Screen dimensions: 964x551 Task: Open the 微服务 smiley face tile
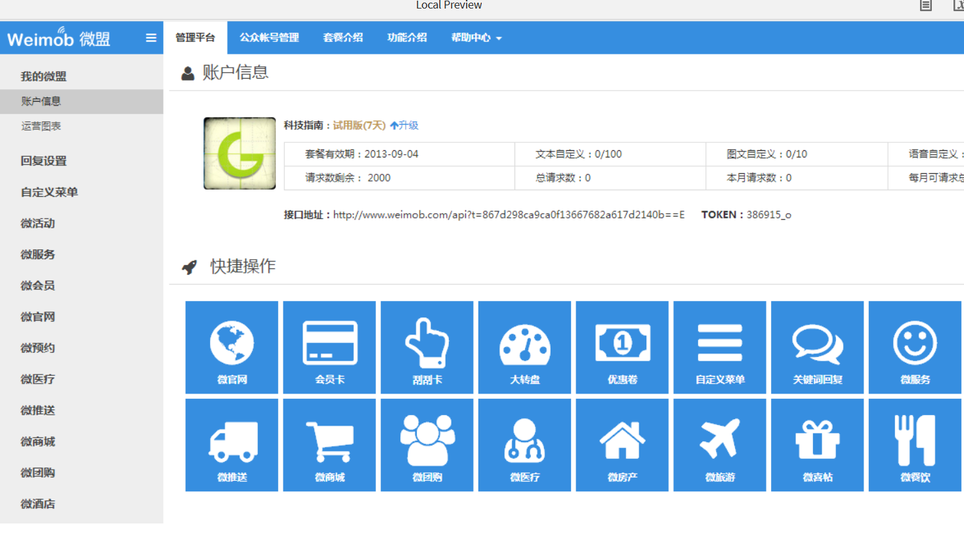pos(915,348)
